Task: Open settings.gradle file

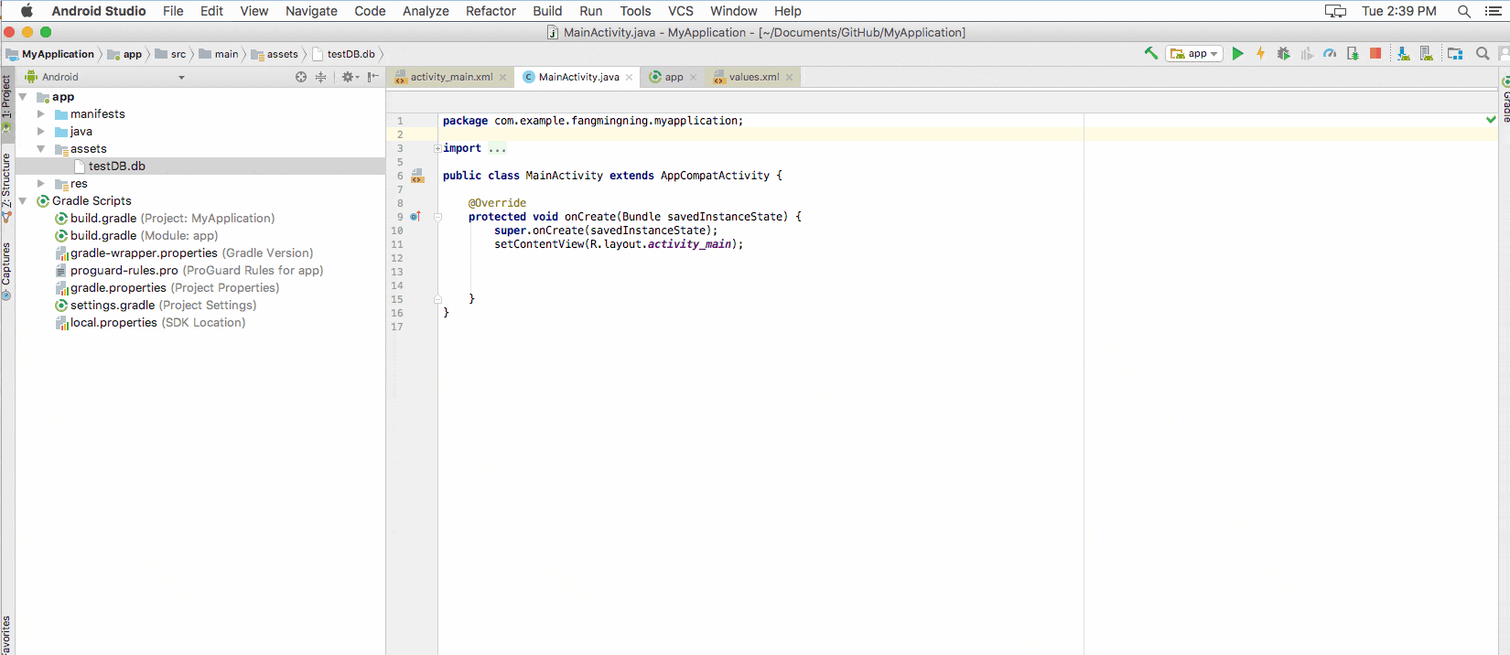Action: click(x=156, y=306)
